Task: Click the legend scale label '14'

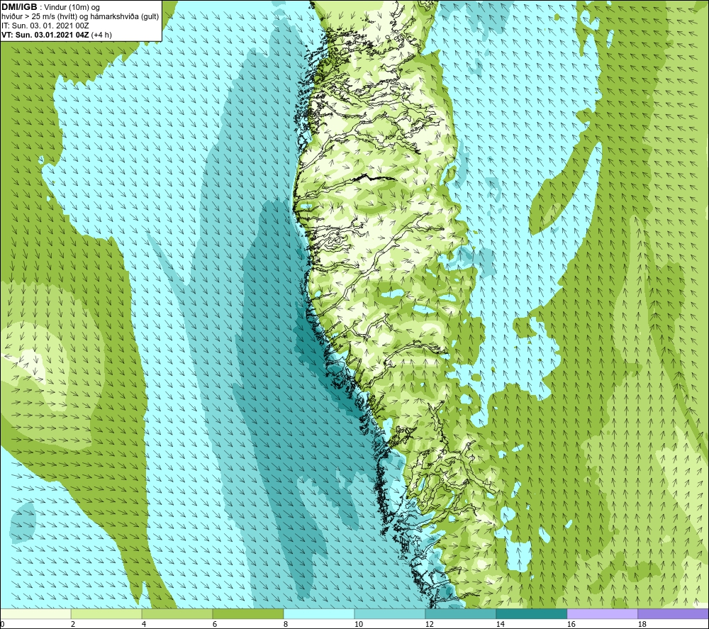Action: tap(500, 625)
